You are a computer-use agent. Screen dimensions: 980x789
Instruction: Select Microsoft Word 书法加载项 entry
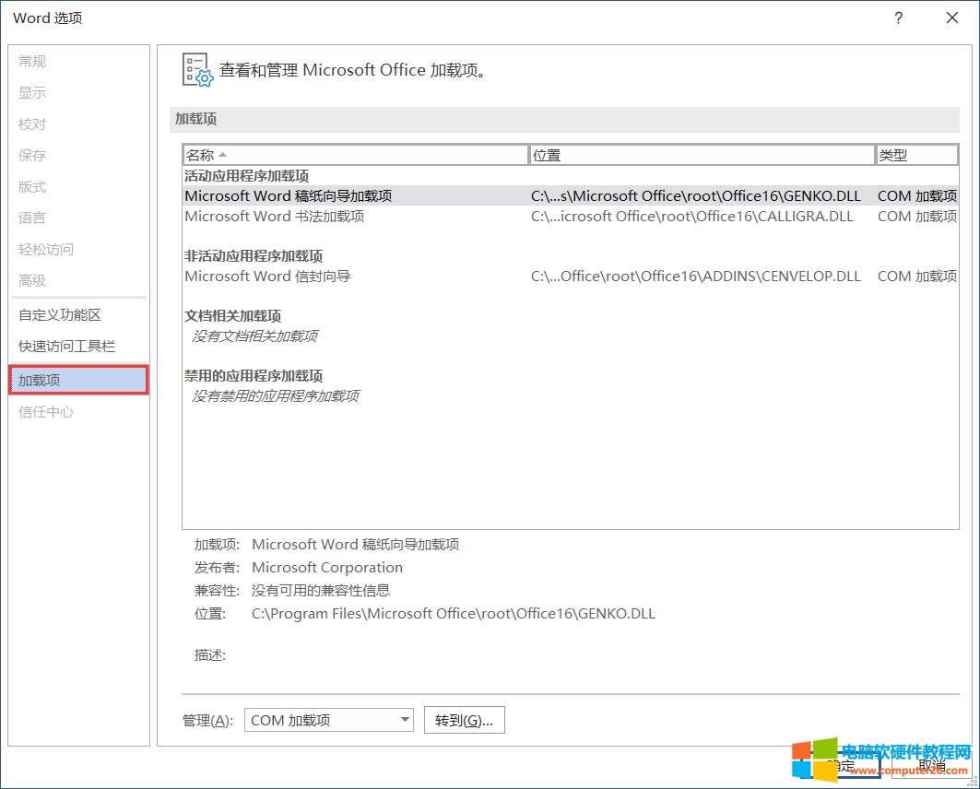coord(275,217)
